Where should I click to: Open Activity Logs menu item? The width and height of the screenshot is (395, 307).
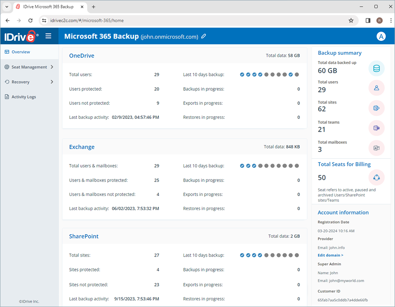(29, 96)
